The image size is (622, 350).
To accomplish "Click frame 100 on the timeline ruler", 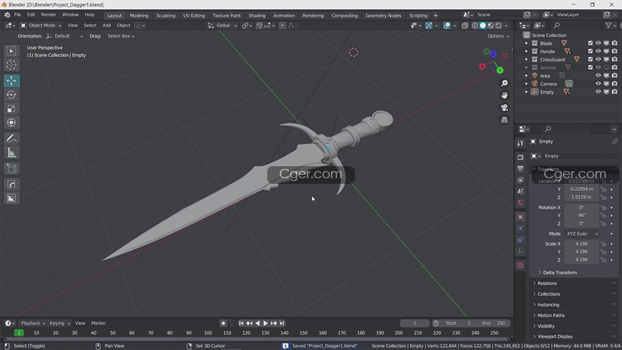I will (208, 333).
